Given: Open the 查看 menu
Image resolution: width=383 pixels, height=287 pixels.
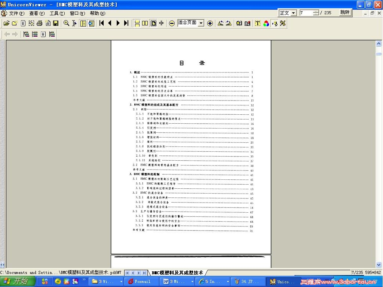Looking at the screenshot, I should 37,13.
